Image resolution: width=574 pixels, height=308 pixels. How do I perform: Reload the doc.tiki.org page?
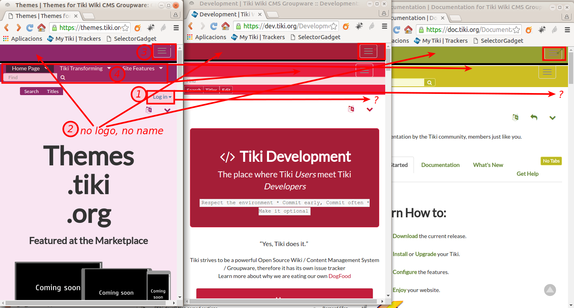(397, 30)
